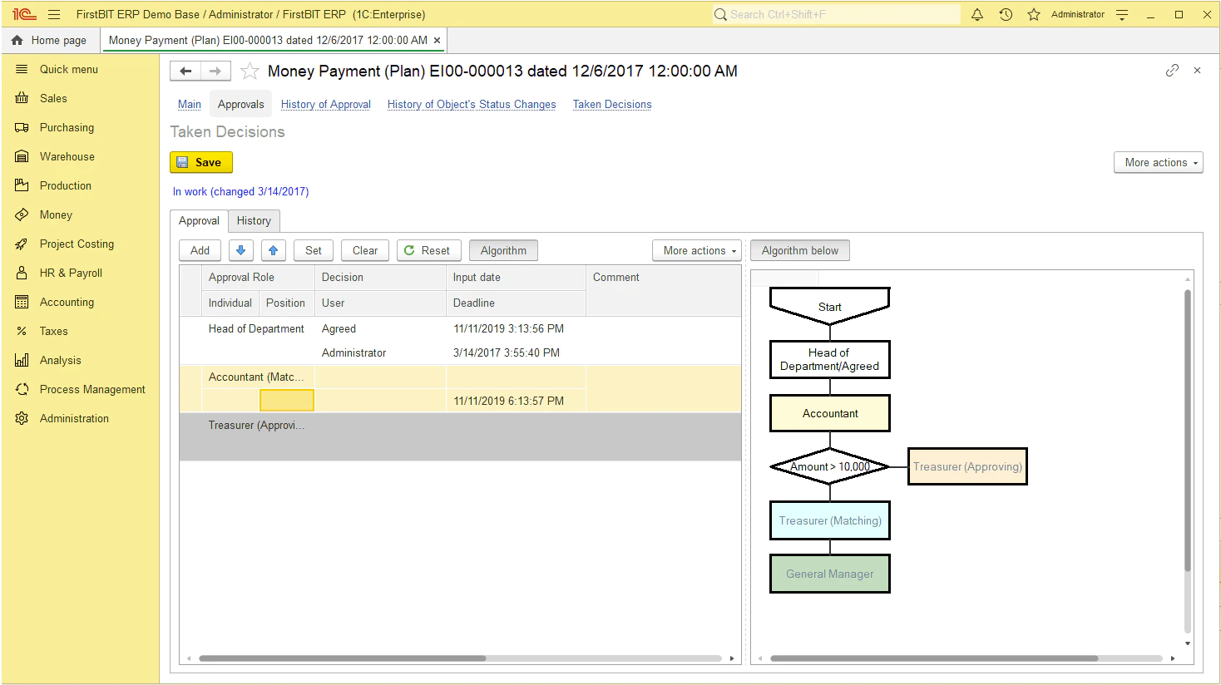Open the window settings dropdown next to Administrator
The image size is (1221, 685).
[x=1122, y=14]
